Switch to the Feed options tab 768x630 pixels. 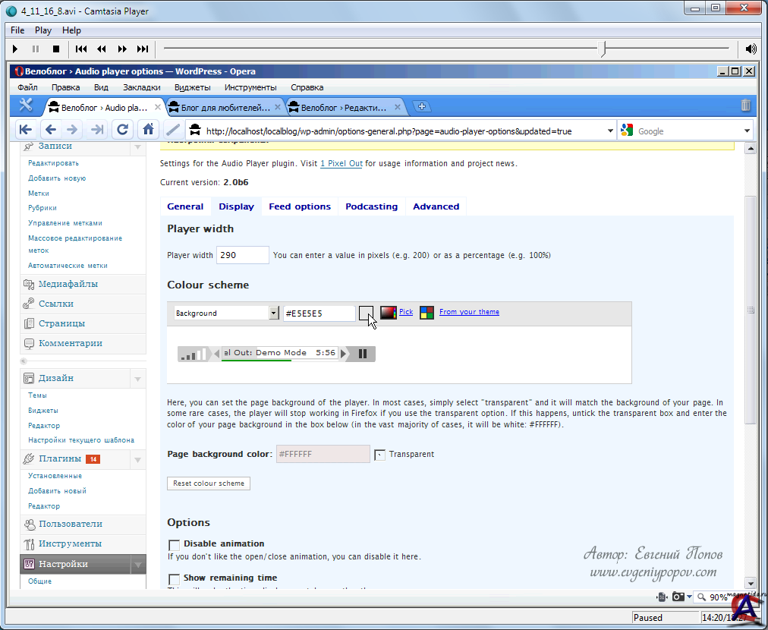[x=300, y=206]
